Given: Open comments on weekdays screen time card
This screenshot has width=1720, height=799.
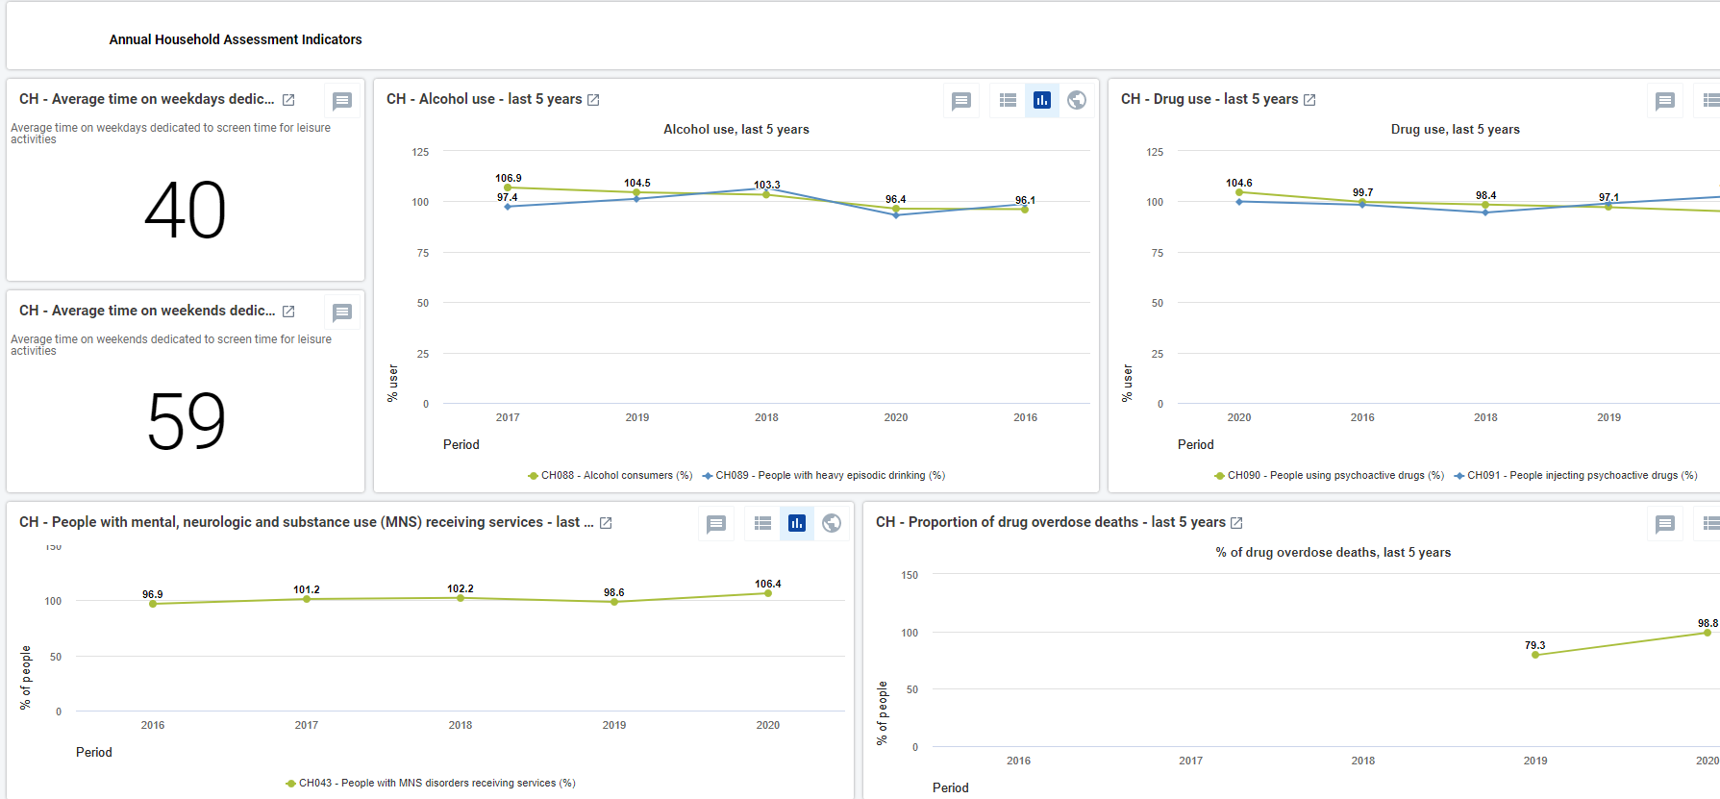Looking at the screenshot, I should click(342, 101).
